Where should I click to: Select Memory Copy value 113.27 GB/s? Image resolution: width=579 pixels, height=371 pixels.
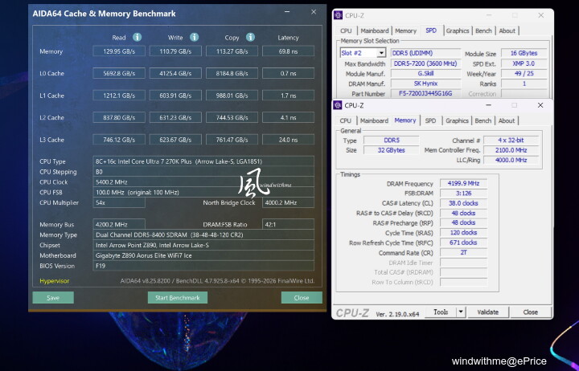pyautogui.click(x=232, y=51)
